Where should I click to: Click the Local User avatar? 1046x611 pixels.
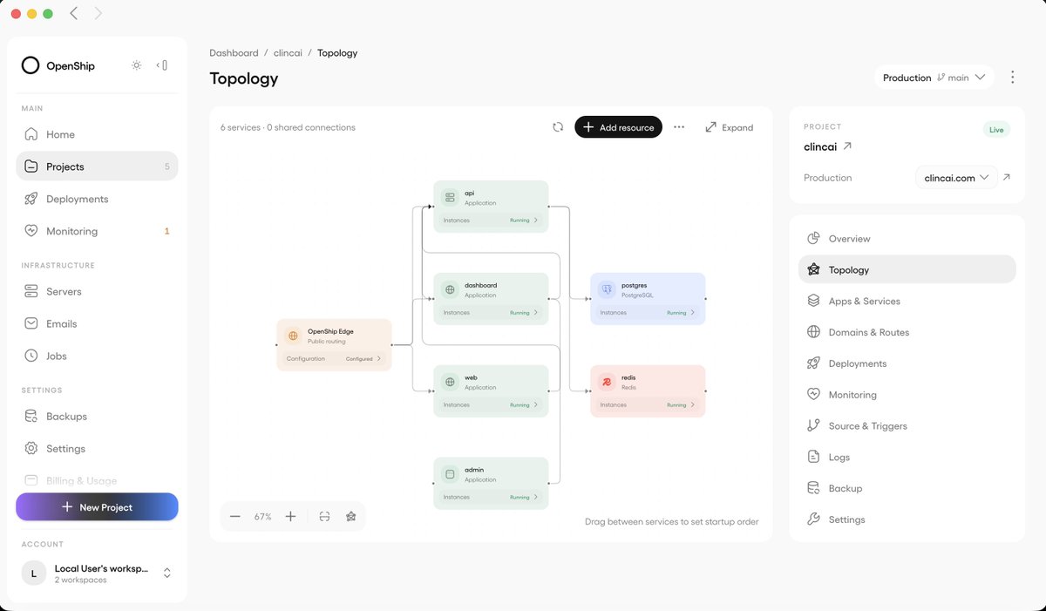click(34, 573)
